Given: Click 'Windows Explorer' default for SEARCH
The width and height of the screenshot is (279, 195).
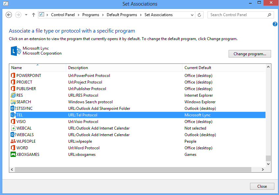Looking at the screenshot, I should 200,102.
